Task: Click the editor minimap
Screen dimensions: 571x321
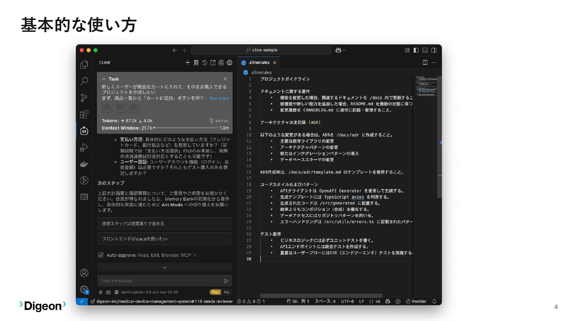Action: pyautogui.click(x=426, y=86)
